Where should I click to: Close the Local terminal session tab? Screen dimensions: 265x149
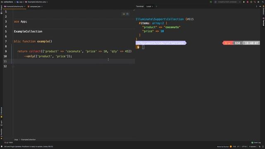coord(152,7)
